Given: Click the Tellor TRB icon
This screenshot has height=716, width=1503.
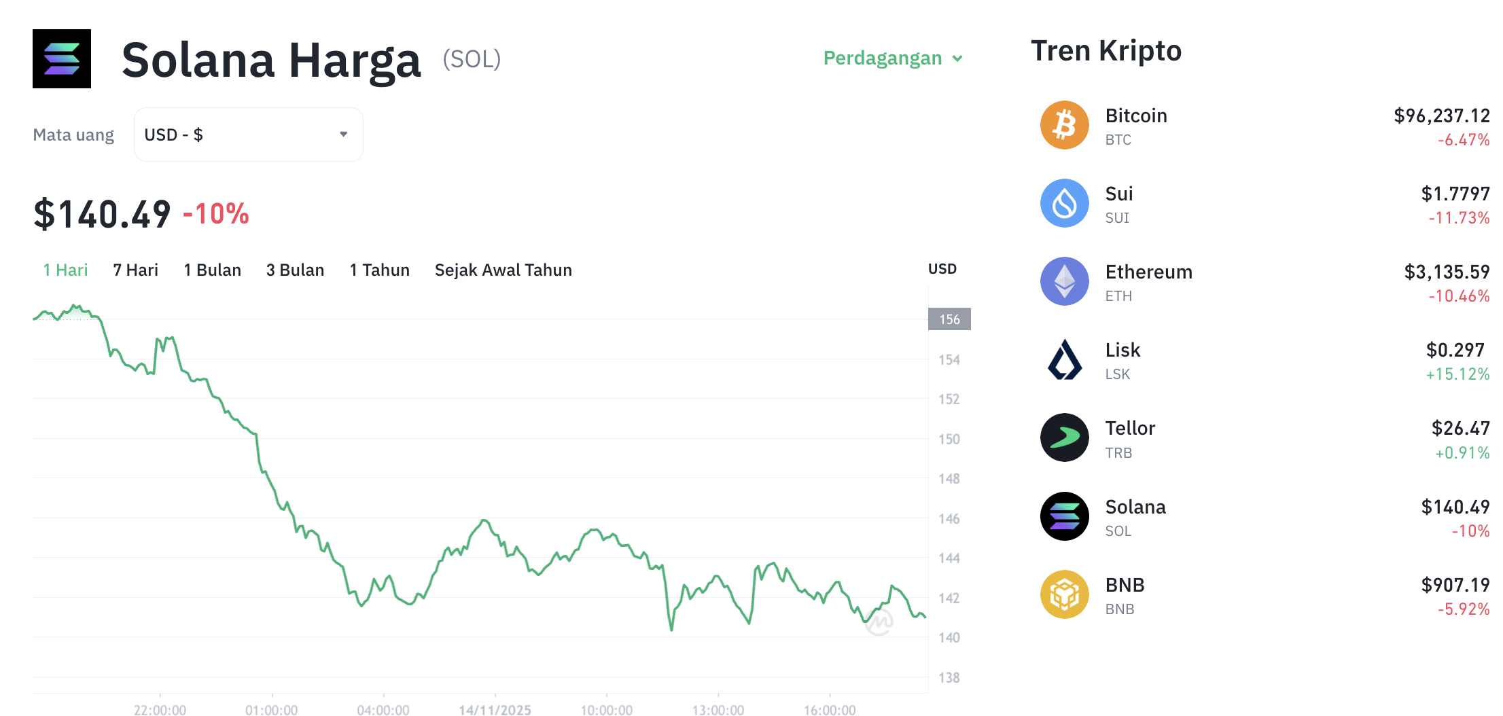Looking at the screenshot, I should pyautogui.click(x=1064, y=438).
